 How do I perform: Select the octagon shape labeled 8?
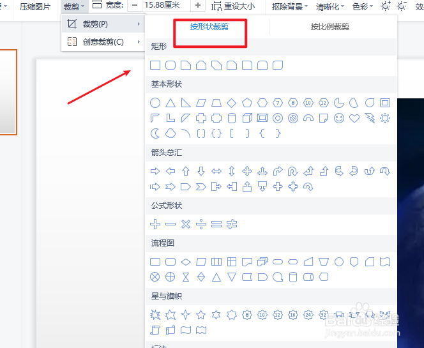click(293, 103)
